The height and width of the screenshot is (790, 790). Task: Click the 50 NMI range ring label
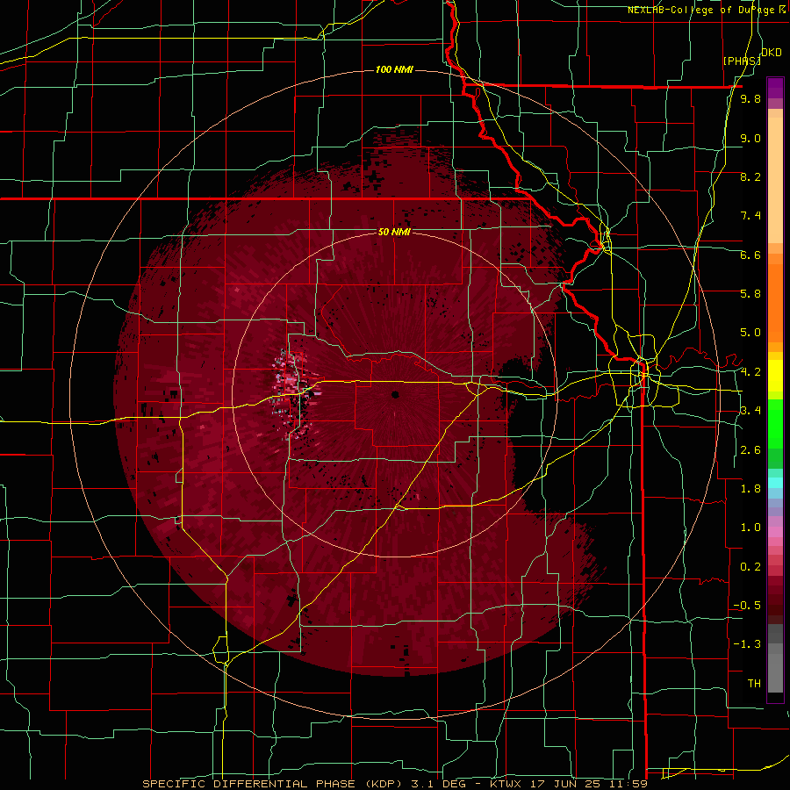pyautogui.click(x=394, y=232)
